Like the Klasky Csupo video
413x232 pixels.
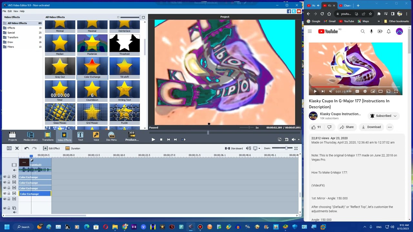(x=316, y=127)
